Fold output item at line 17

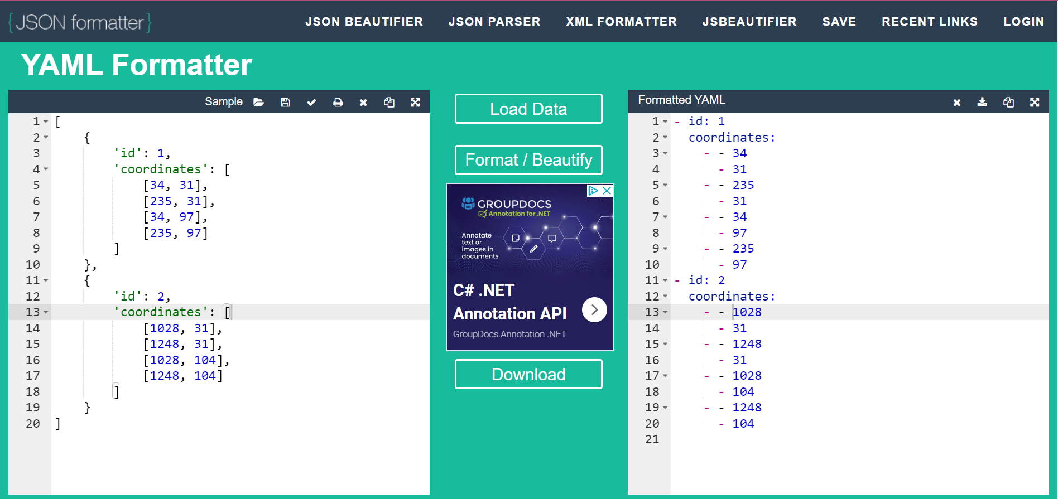[665, 376]
